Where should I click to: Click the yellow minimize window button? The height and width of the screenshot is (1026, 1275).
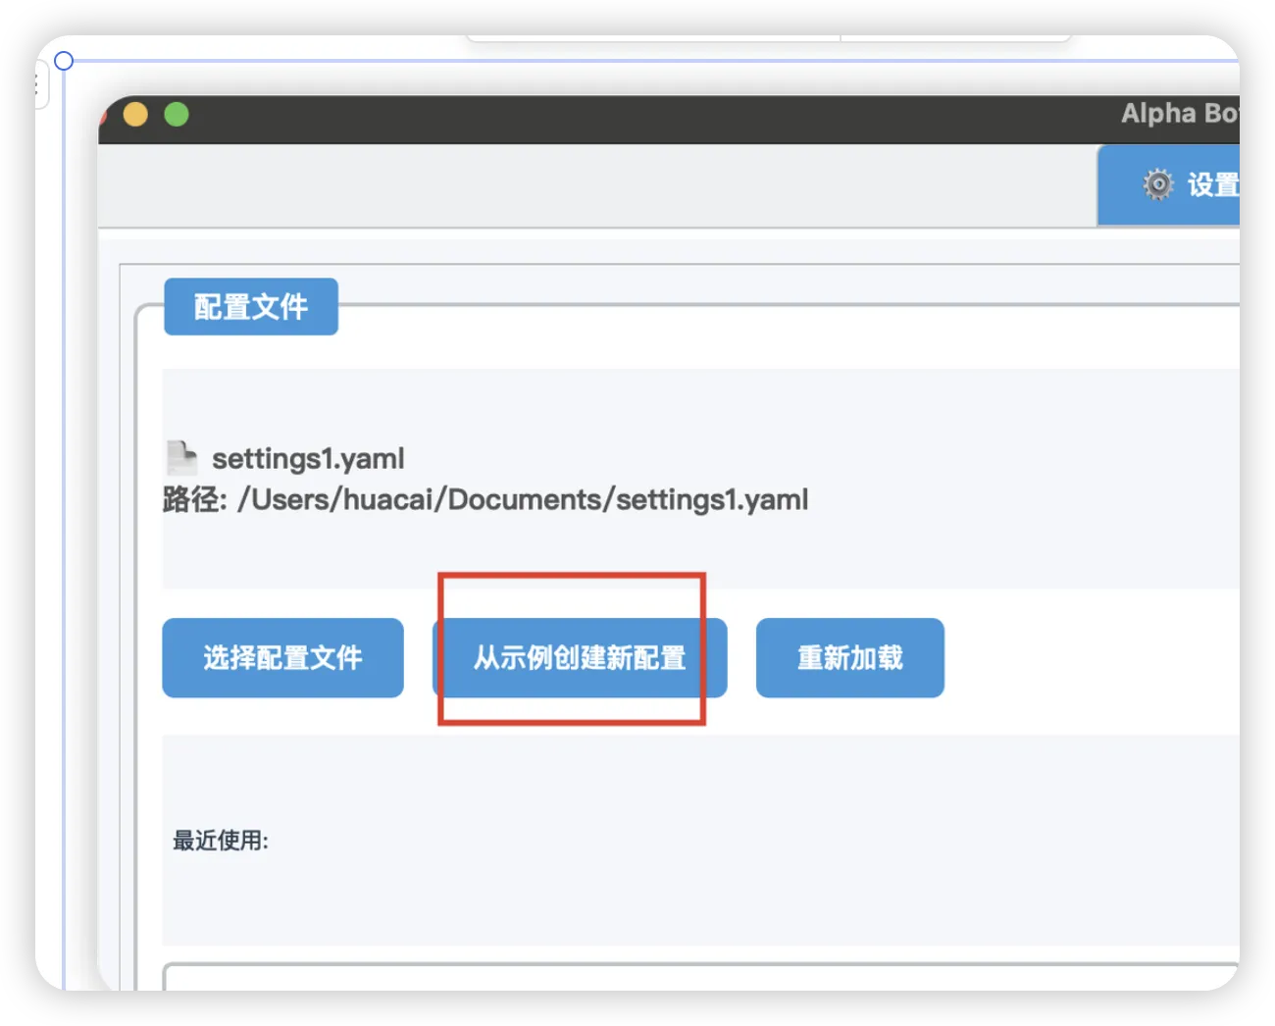click(135, 115)
